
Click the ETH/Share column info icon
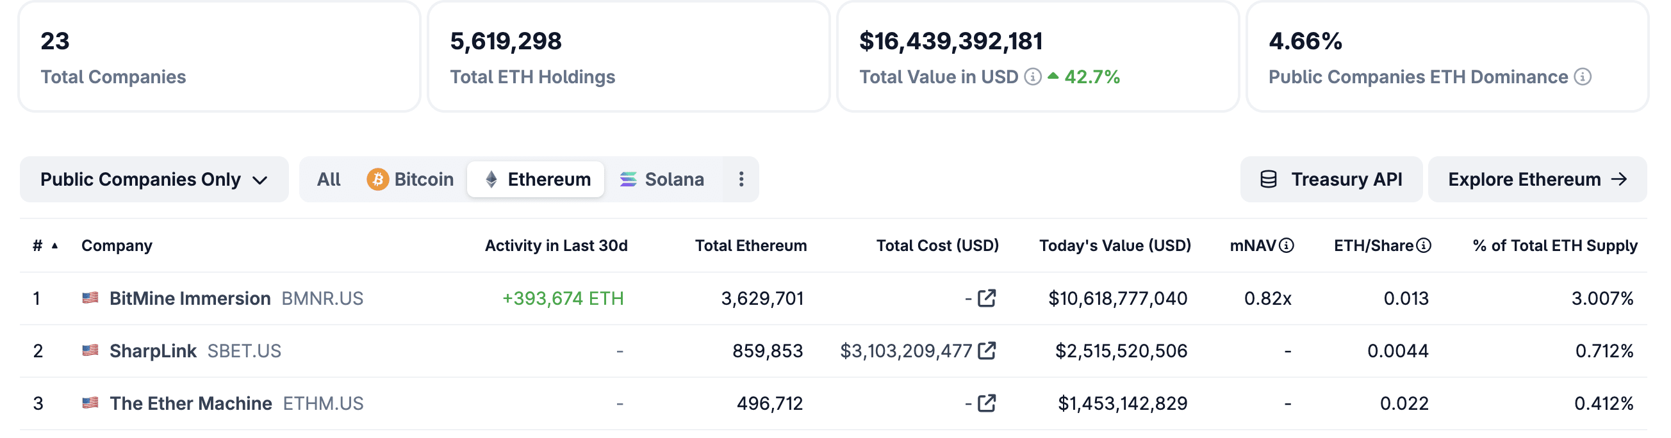pos(1424,245)
